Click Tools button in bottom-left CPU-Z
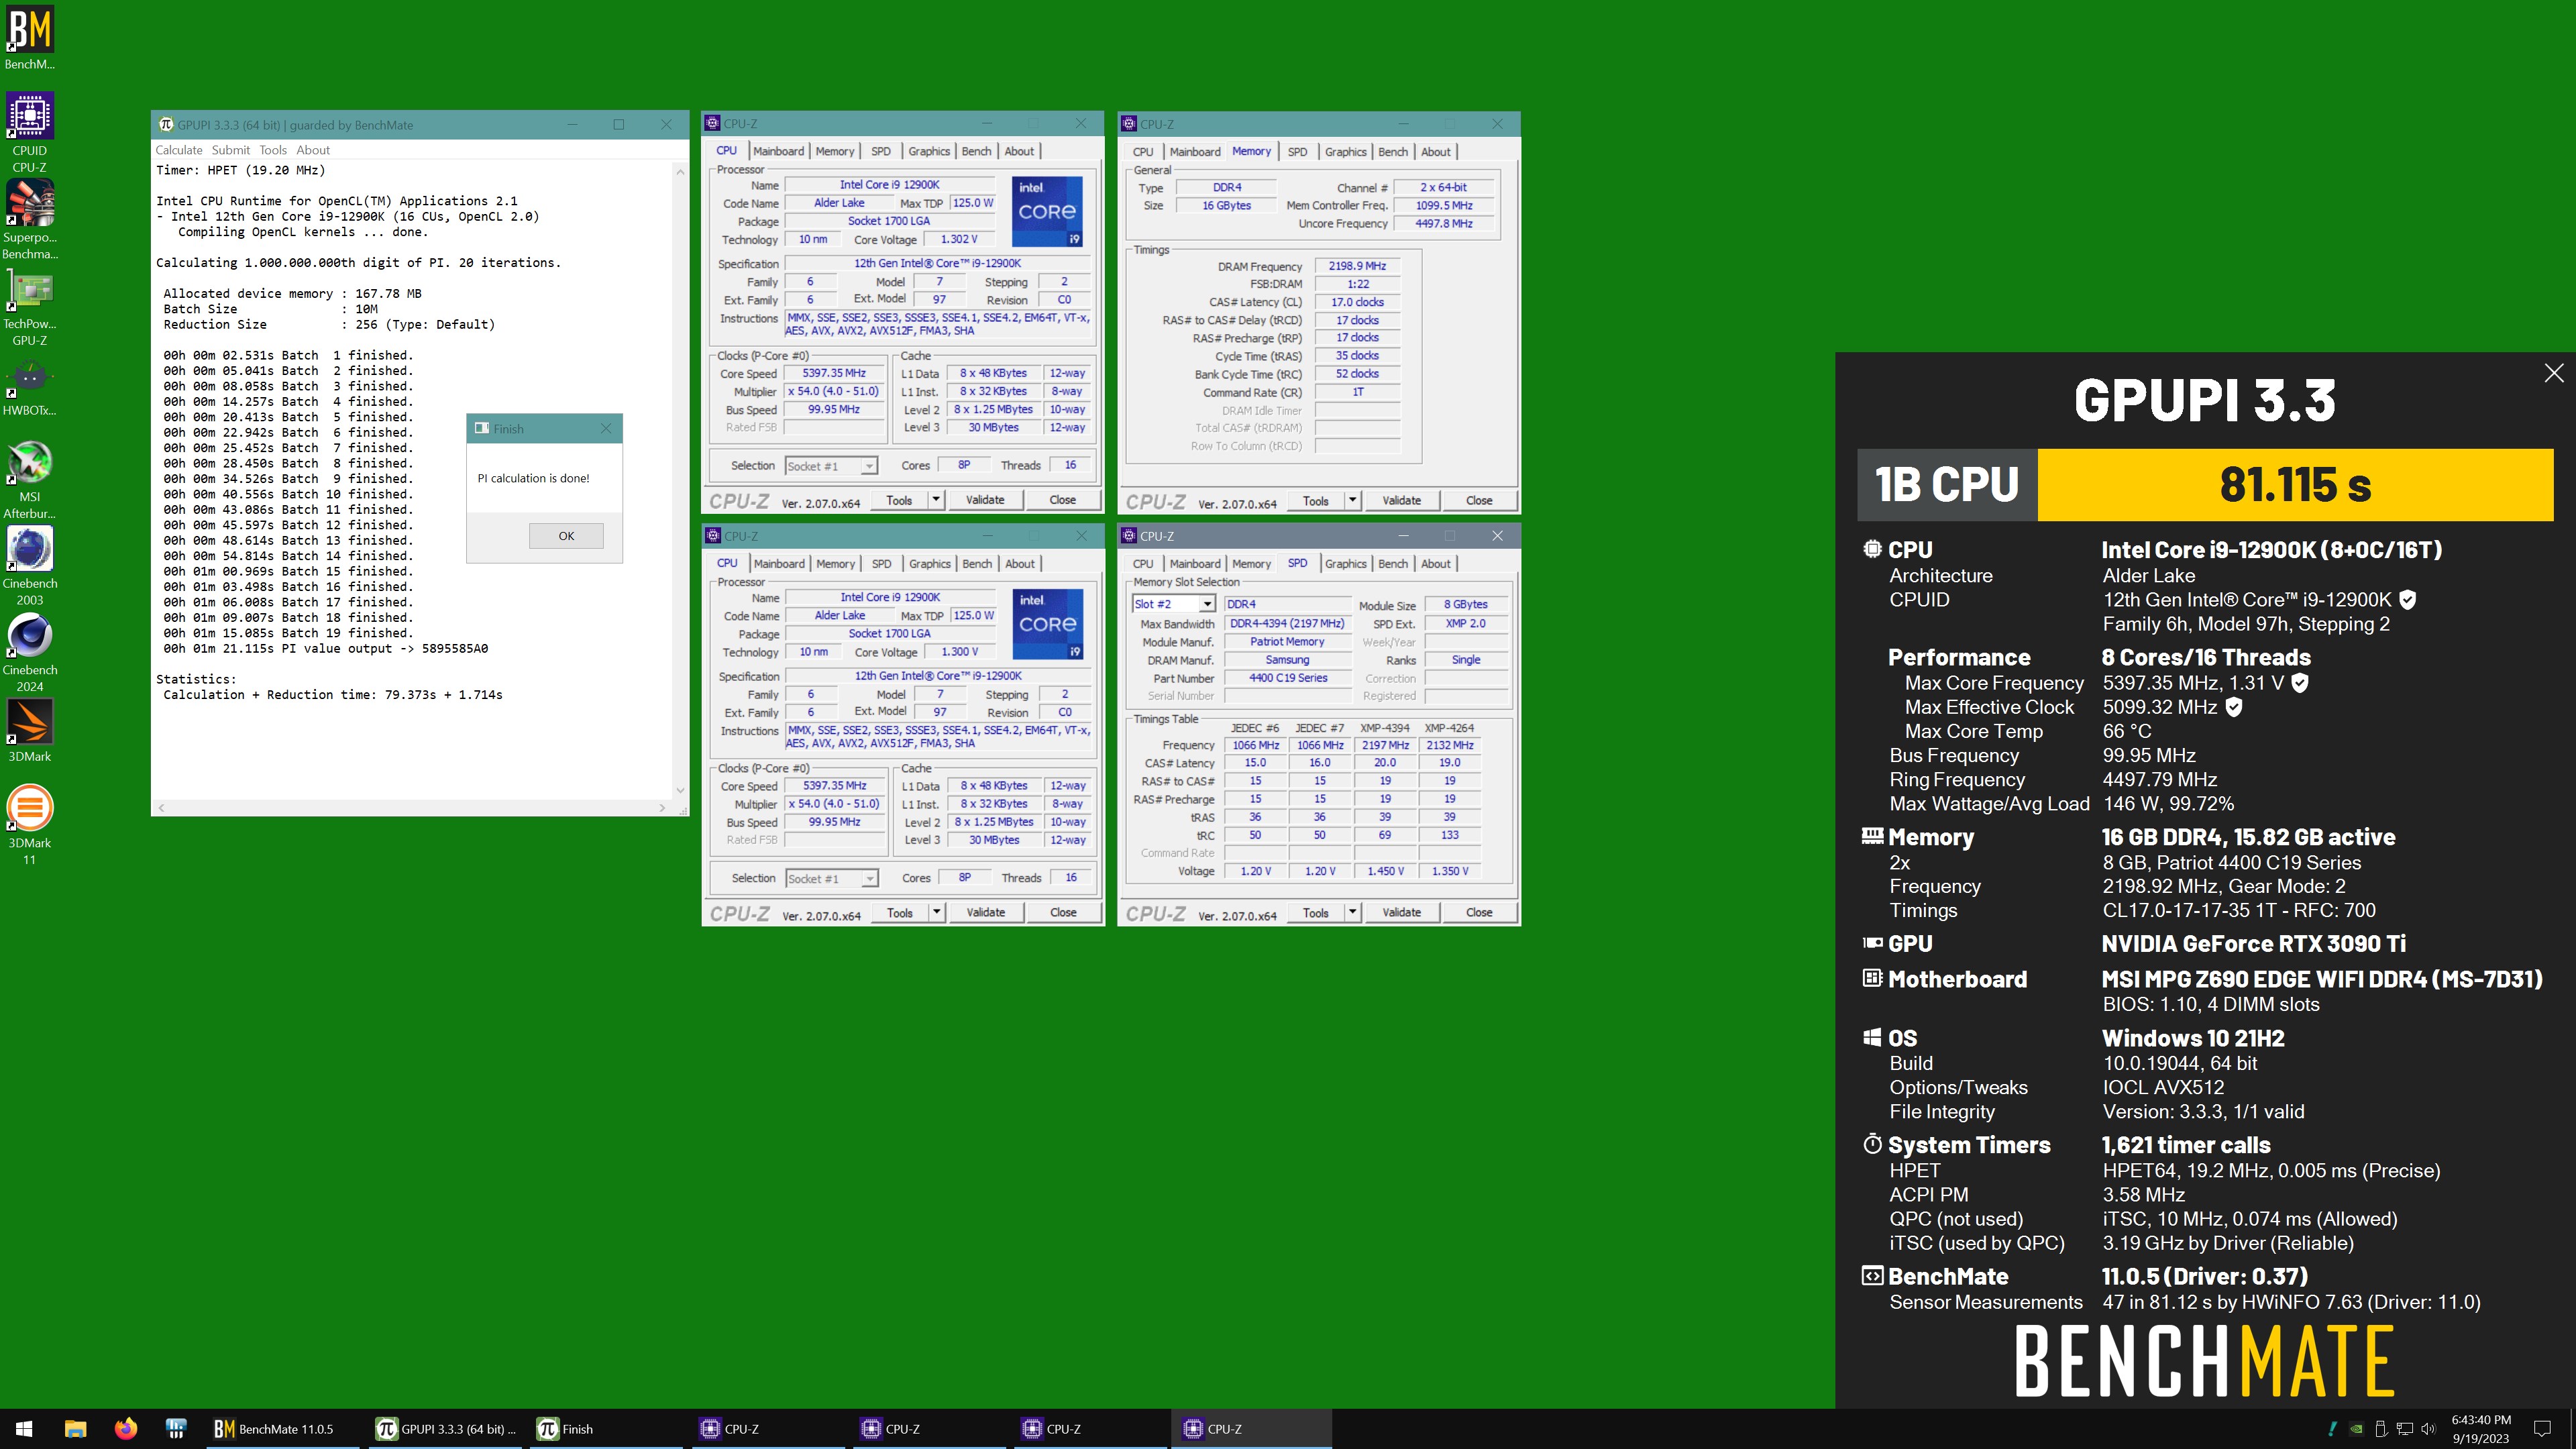This screenshot has height=1449, width=2576. [899, 912]
